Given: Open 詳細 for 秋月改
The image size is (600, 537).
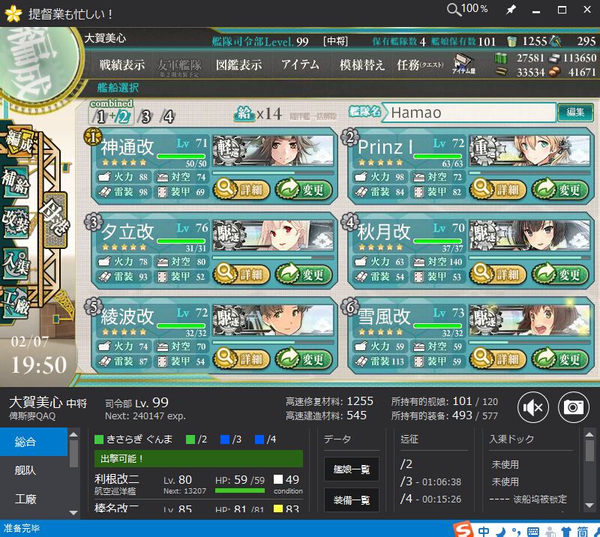Looking at the screenshot, I should [497, 274].
